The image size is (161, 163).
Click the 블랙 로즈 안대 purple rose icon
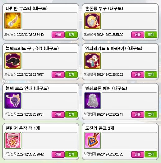coord(13,101)
